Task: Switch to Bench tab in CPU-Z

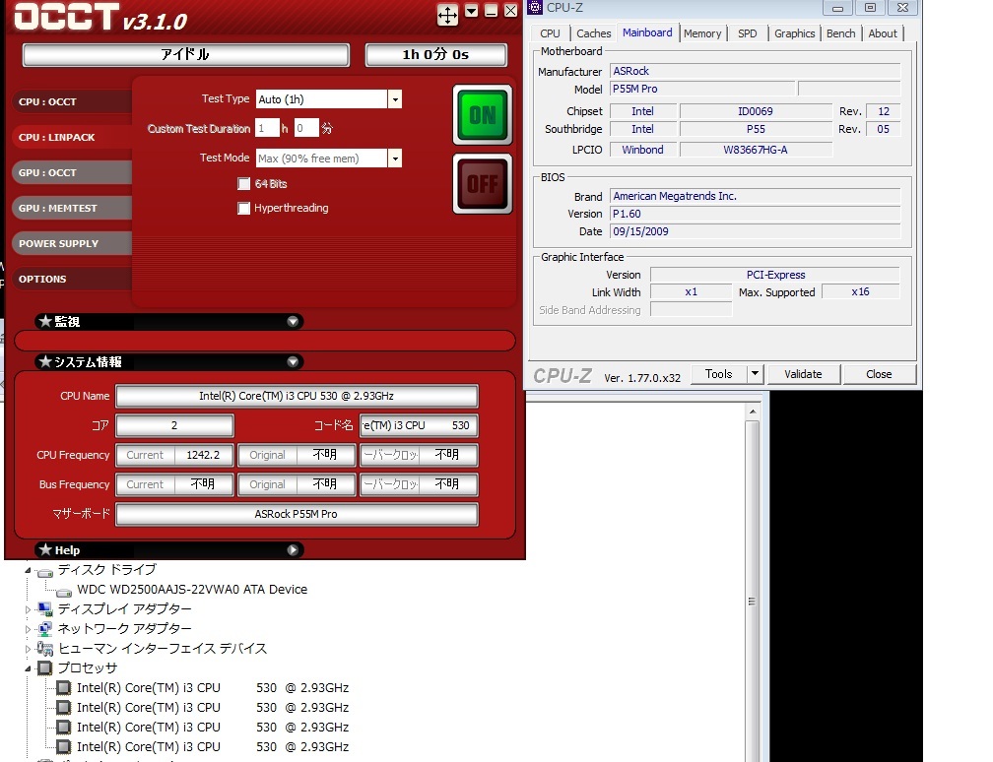Action: [x=840, y=33]
